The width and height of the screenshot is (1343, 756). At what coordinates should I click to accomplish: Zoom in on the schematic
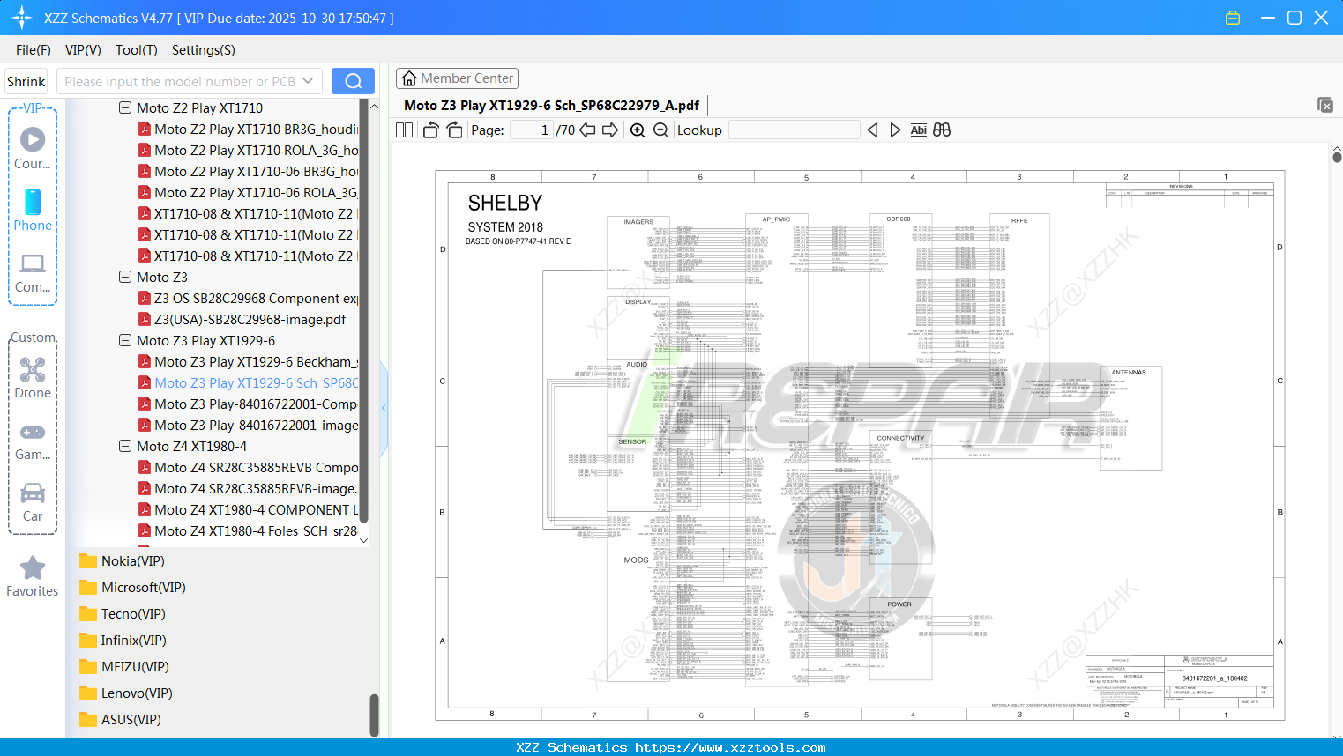(x=638, y=130)
